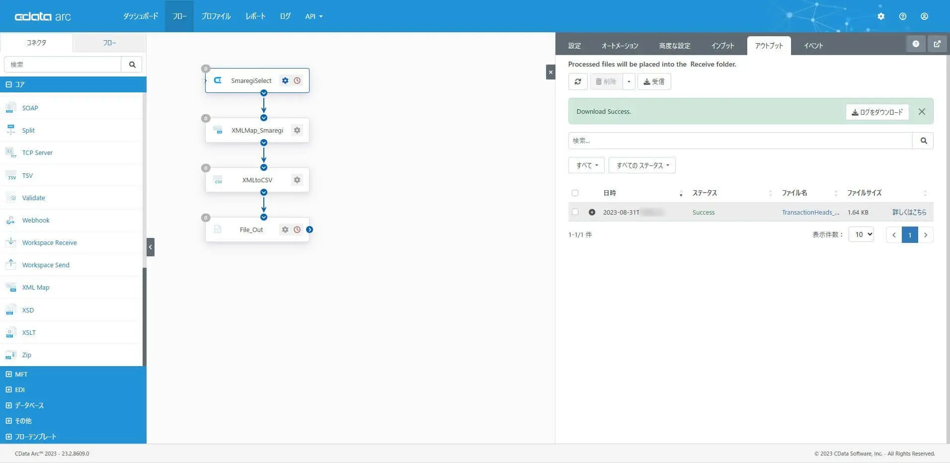Switch to the イベント tab
Image resolution: width=950 pixels, height=463 pixels.
(x=813, y=45)
